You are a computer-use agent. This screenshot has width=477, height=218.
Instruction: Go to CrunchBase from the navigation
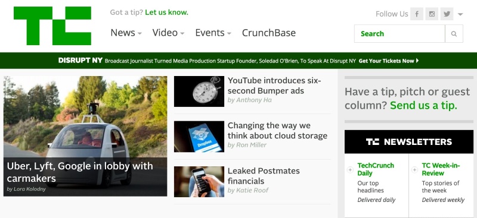[269, 33]
